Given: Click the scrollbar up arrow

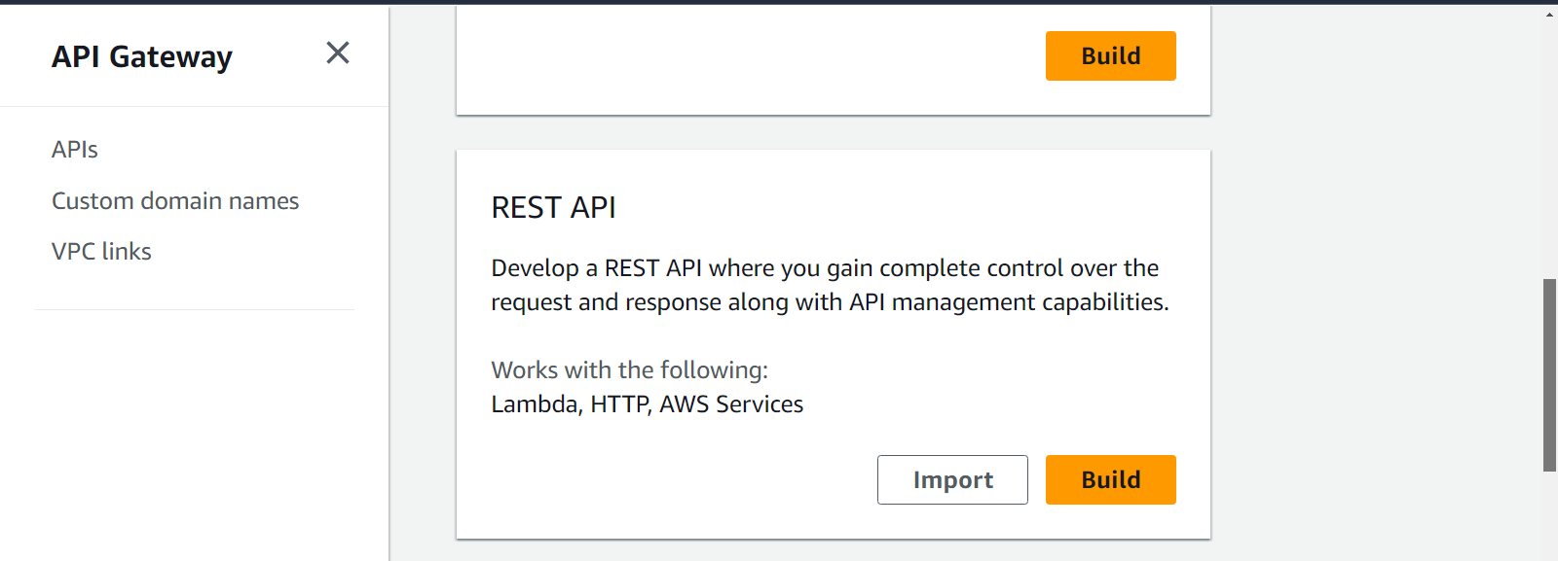Looking at the screenshot, I should (x=1549, y=15).
